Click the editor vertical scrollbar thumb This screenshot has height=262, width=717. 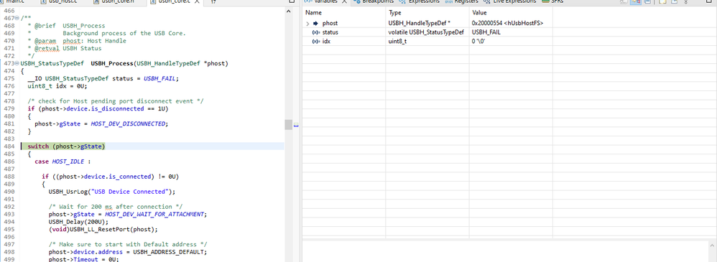coord(288,124)
